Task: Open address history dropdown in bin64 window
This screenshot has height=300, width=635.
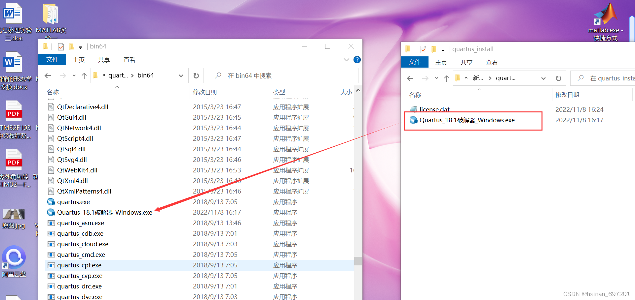Action: point(181,76)
